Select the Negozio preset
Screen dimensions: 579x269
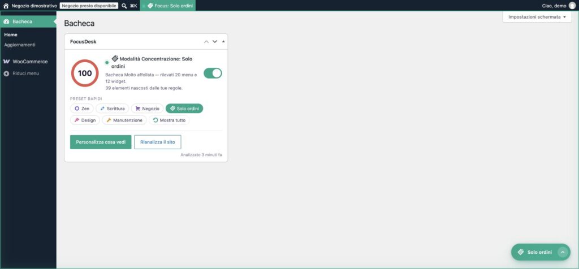pos(147,109)
